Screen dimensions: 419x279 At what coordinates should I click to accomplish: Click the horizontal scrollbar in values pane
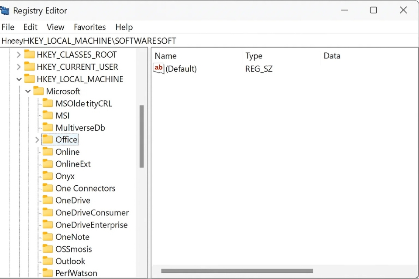pyautogui.click(x=237, y=271)
